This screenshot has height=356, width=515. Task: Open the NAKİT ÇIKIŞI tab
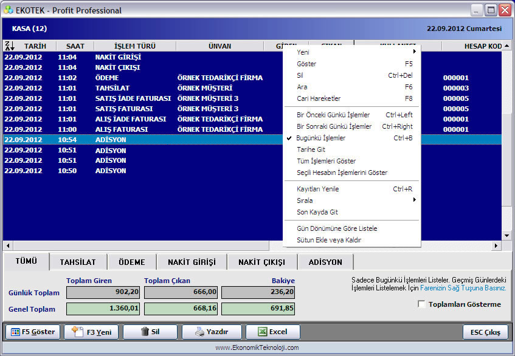262,262
